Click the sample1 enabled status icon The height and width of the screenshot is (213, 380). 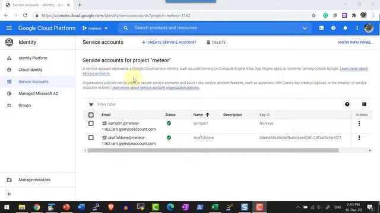[169, 123]
